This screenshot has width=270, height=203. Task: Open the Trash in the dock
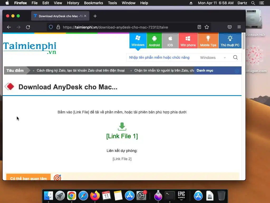[221, 196]
